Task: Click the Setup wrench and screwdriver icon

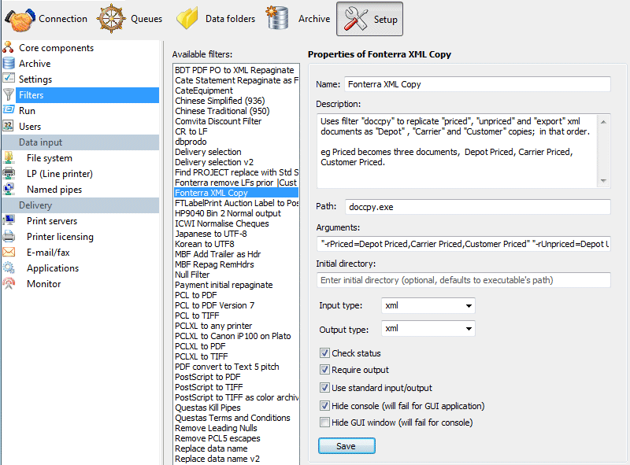Action: coord(355,19)
